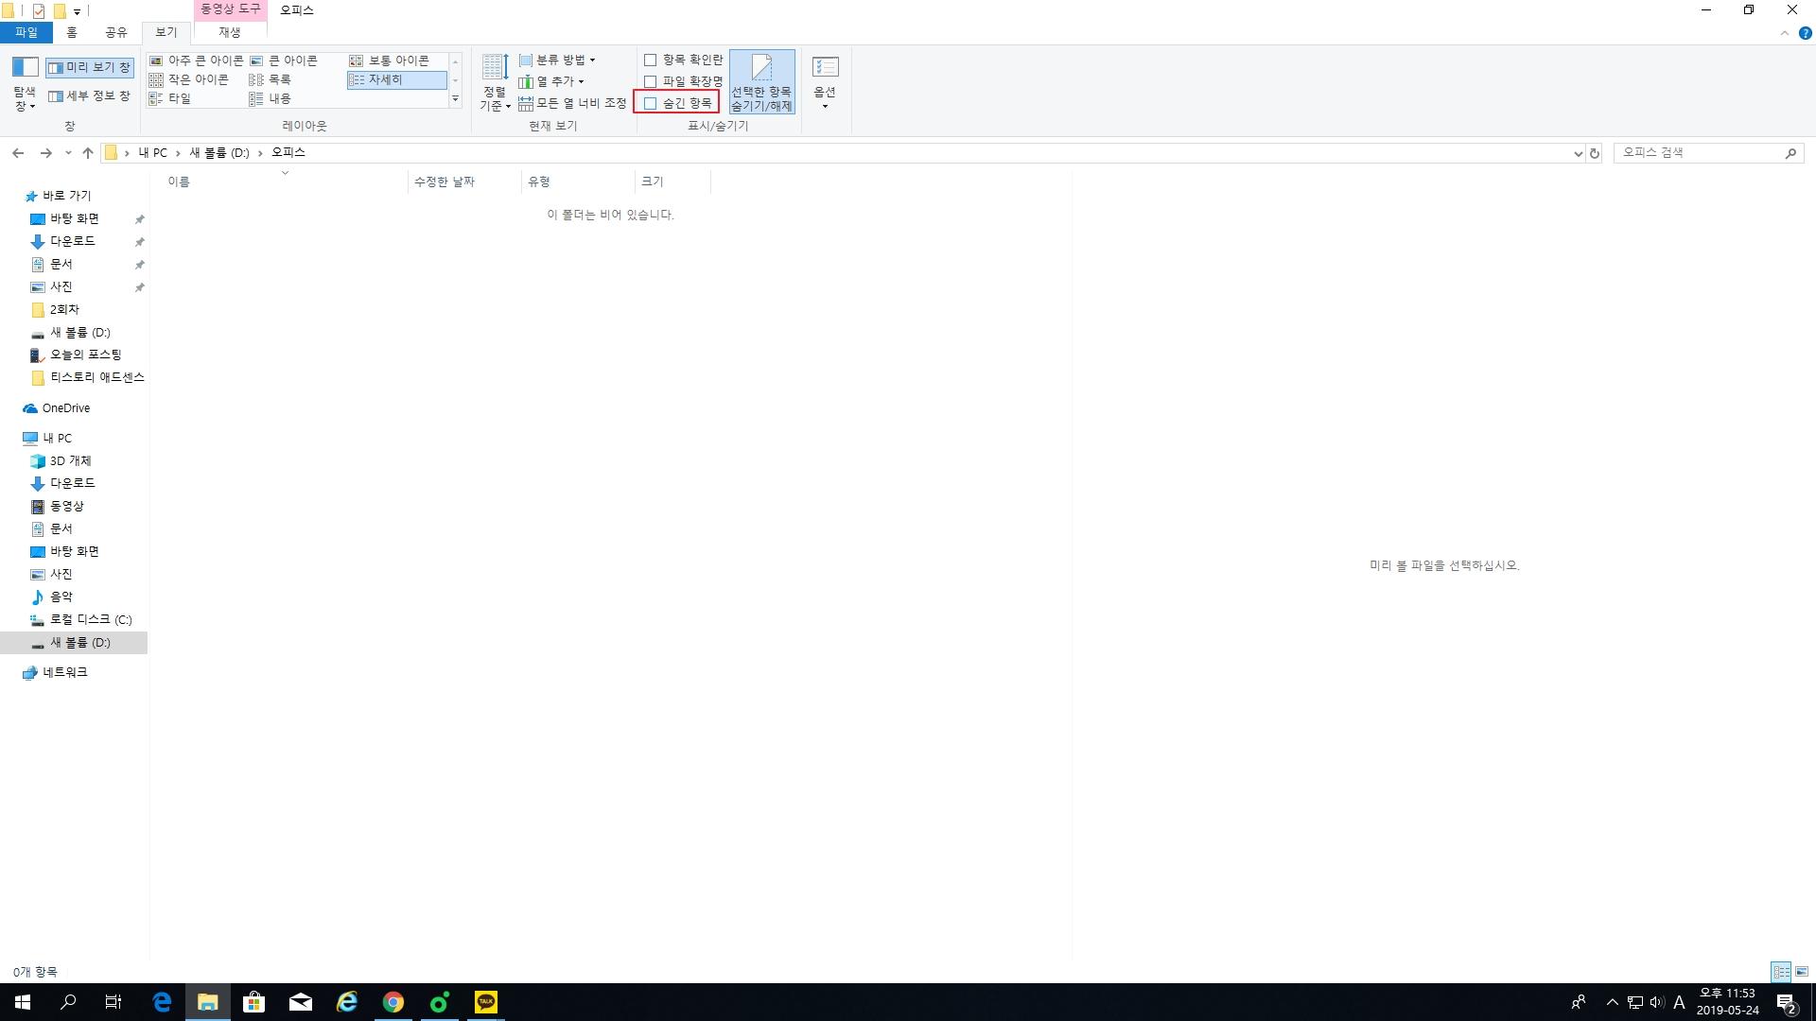Open the add columns (열 추가) dropdown
The height and width of the screenshot is (1021, 1816).
coord(552,81)
